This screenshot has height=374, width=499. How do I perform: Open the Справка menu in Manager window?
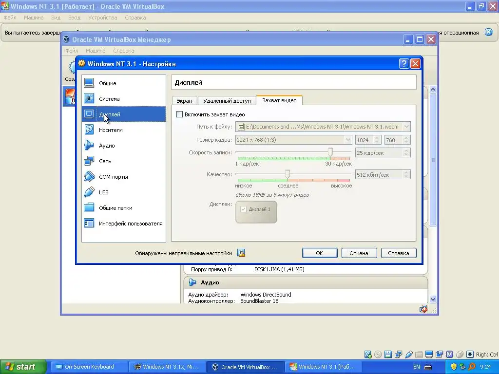(x=123, y=51)
